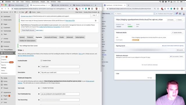The width and height of the screenshot is (186, 105).
Task: Dismiss the Stripe SCA notice
Action: pos(96,21)
